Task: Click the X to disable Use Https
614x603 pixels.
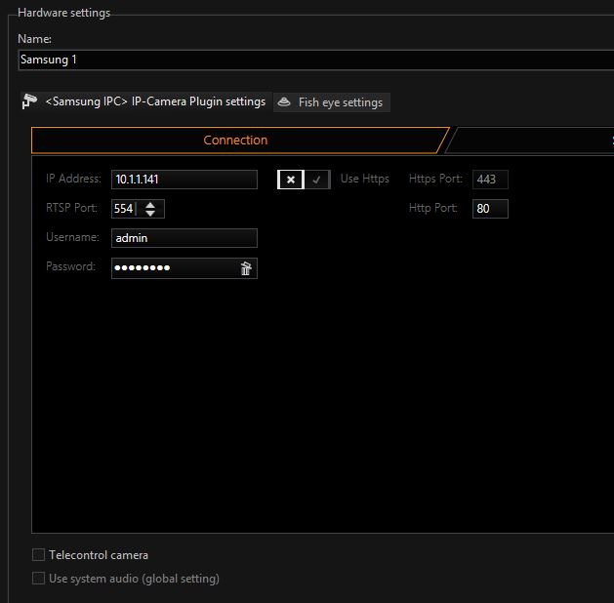Action: pyautogui.click(x=291, y=180)
